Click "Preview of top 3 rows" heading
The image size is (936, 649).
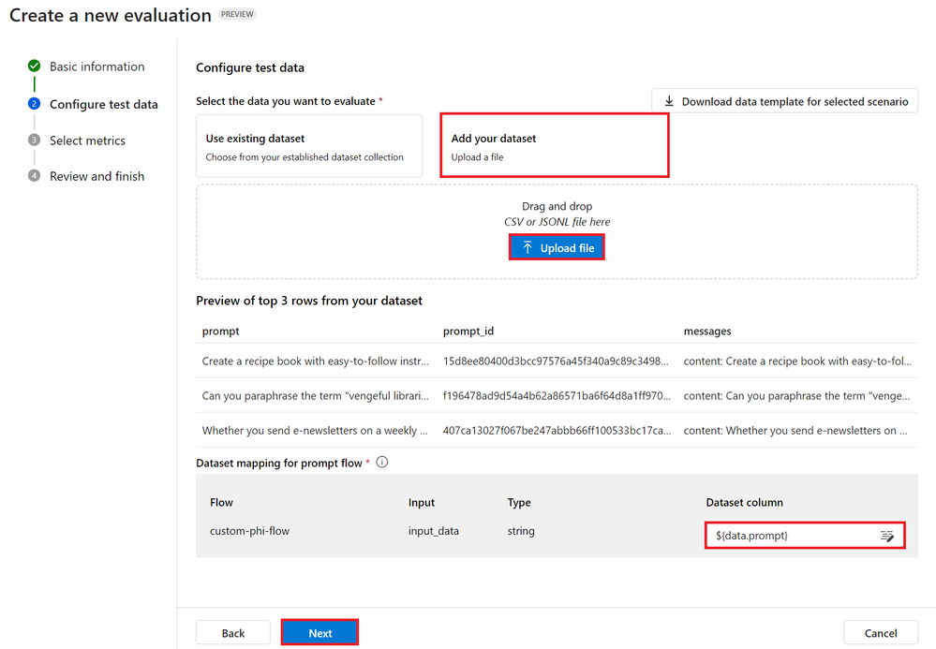pyautogui.click(x=309, y=301)
